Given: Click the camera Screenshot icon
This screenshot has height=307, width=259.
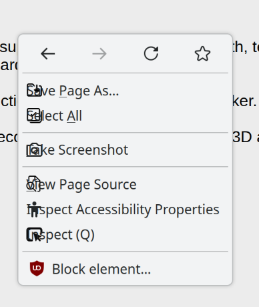Looking at the screenshot, I should (x=34, y=149).
